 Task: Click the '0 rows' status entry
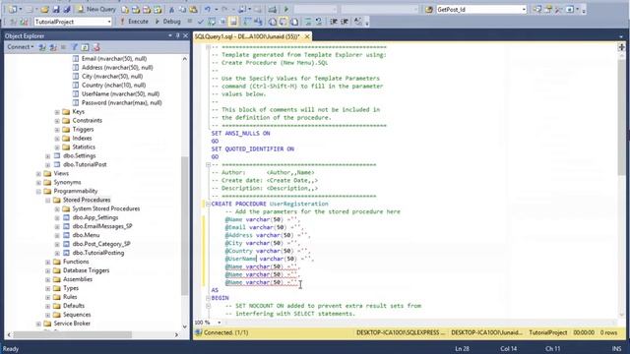pos(608,332)
